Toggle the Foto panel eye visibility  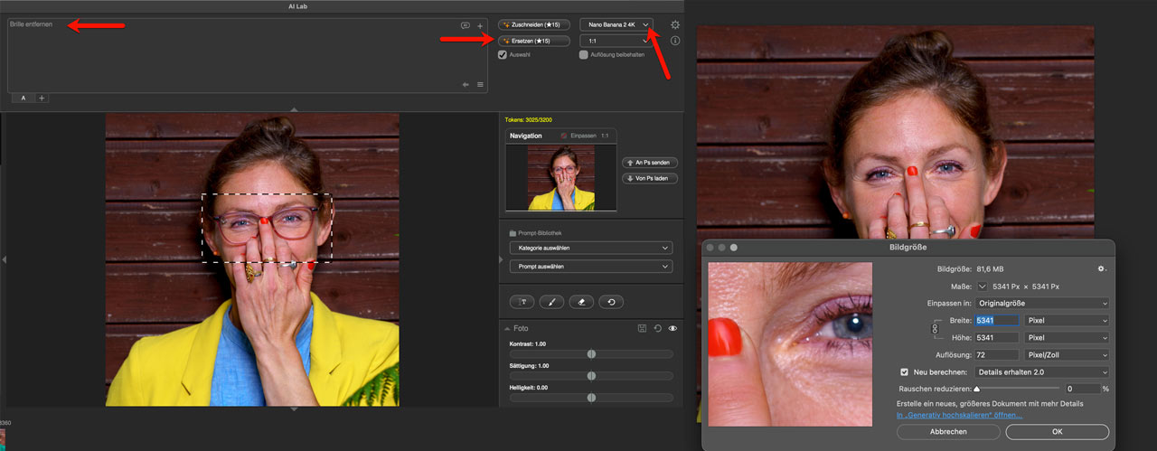click(673, 329)
